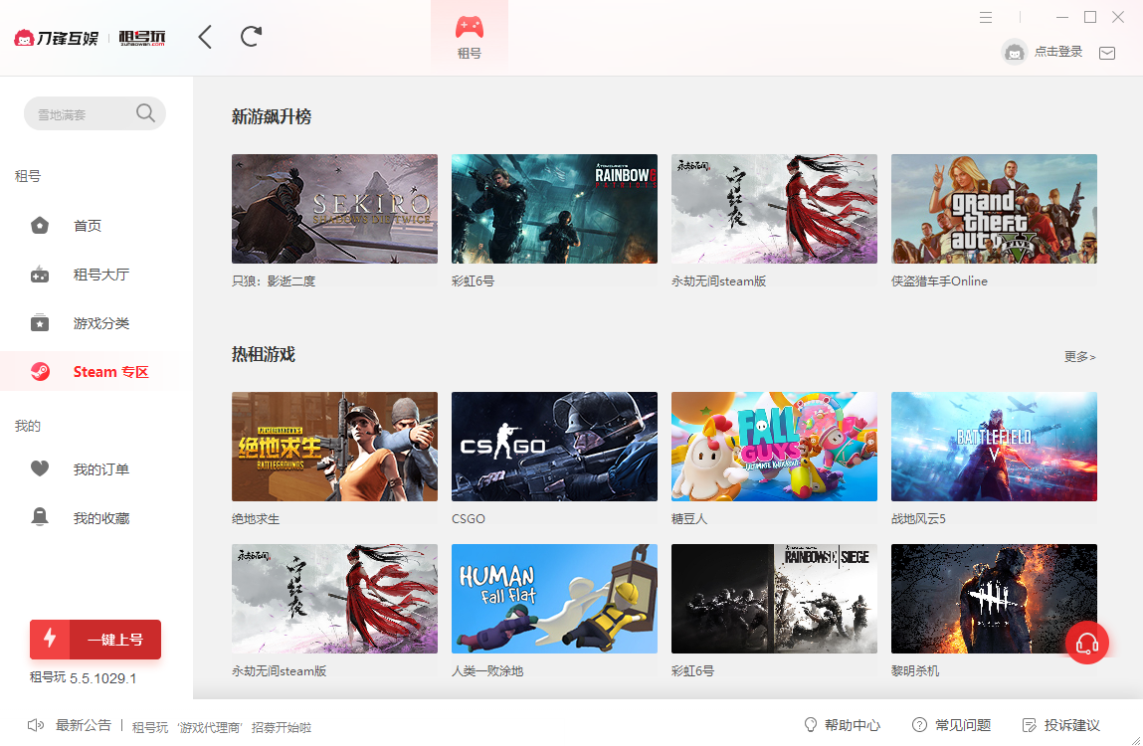The width and height of the screenshot is (1143, 746).
Task: Click the 游戏分类 star box icon
Action: coord(40,322)
